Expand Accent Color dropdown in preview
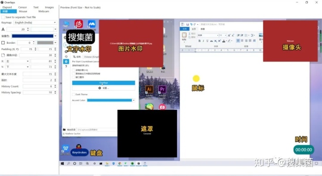 (x=134, y=101)
